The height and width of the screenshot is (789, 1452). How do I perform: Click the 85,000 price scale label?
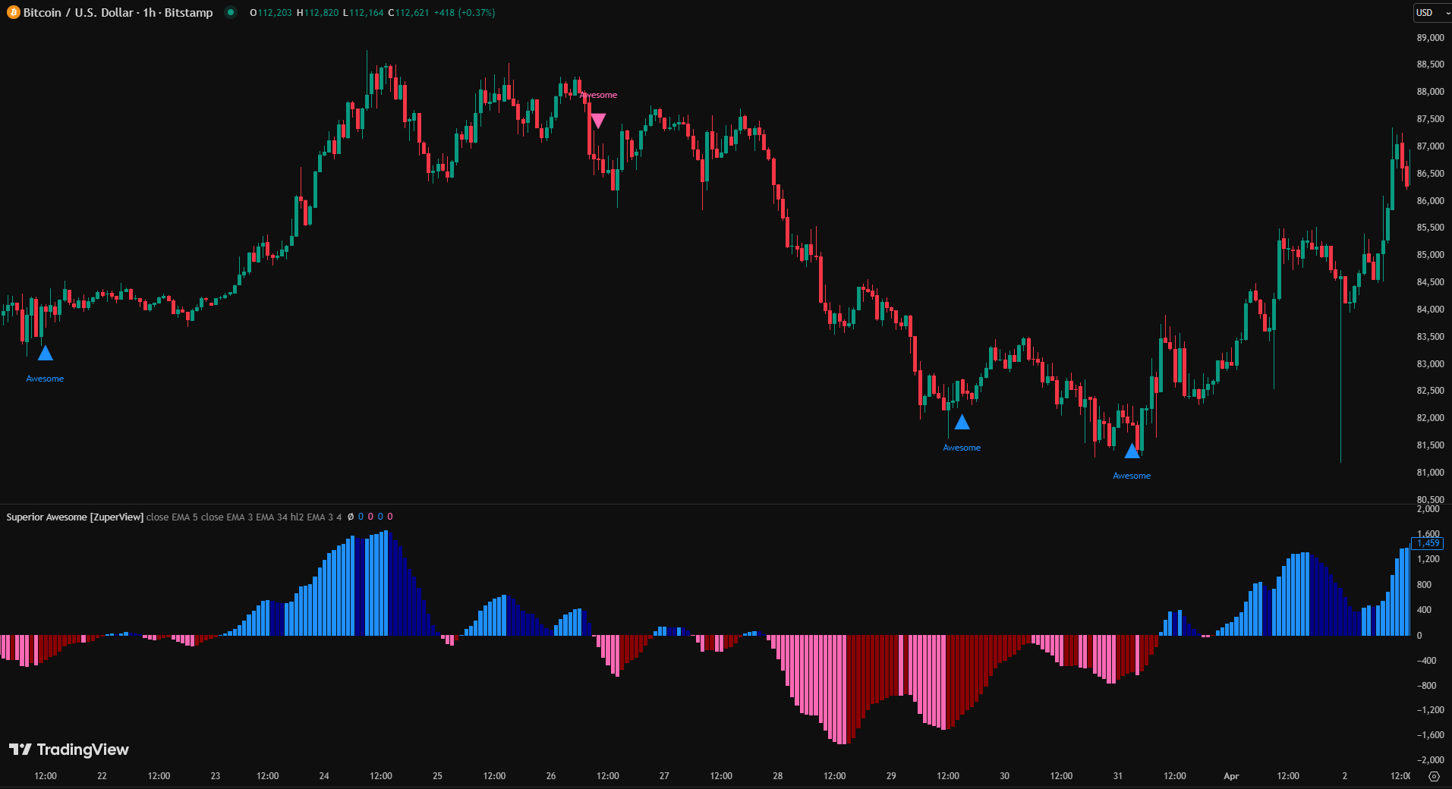pos(1430,255)
